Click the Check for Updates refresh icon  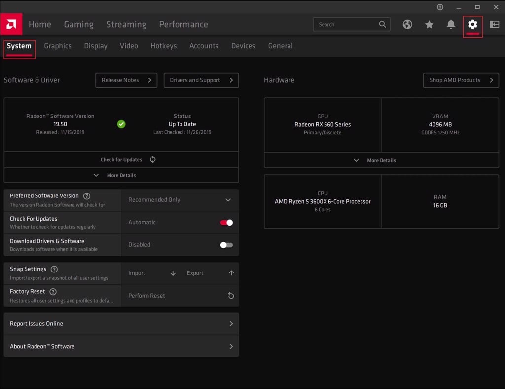pos(153,159)
